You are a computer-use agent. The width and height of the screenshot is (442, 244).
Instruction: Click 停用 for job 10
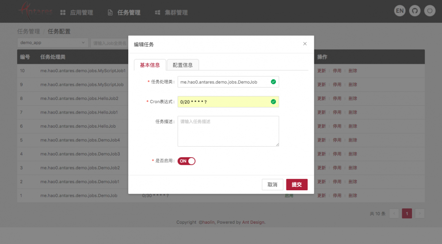point(337,71)
